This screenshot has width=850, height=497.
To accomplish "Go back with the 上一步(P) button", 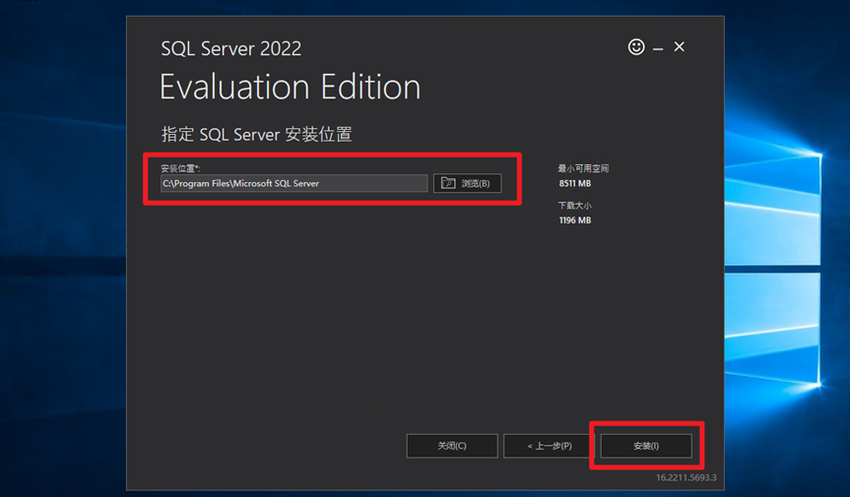I will pyautogui.click(x=549, y=446).
